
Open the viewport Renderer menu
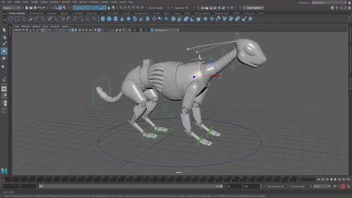55,26
